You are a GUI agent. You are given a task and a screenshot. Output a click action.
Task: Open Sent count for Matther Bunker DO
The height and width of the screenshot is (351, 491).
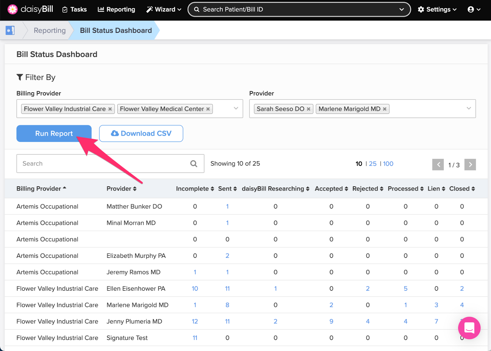[x=227, y=206]
